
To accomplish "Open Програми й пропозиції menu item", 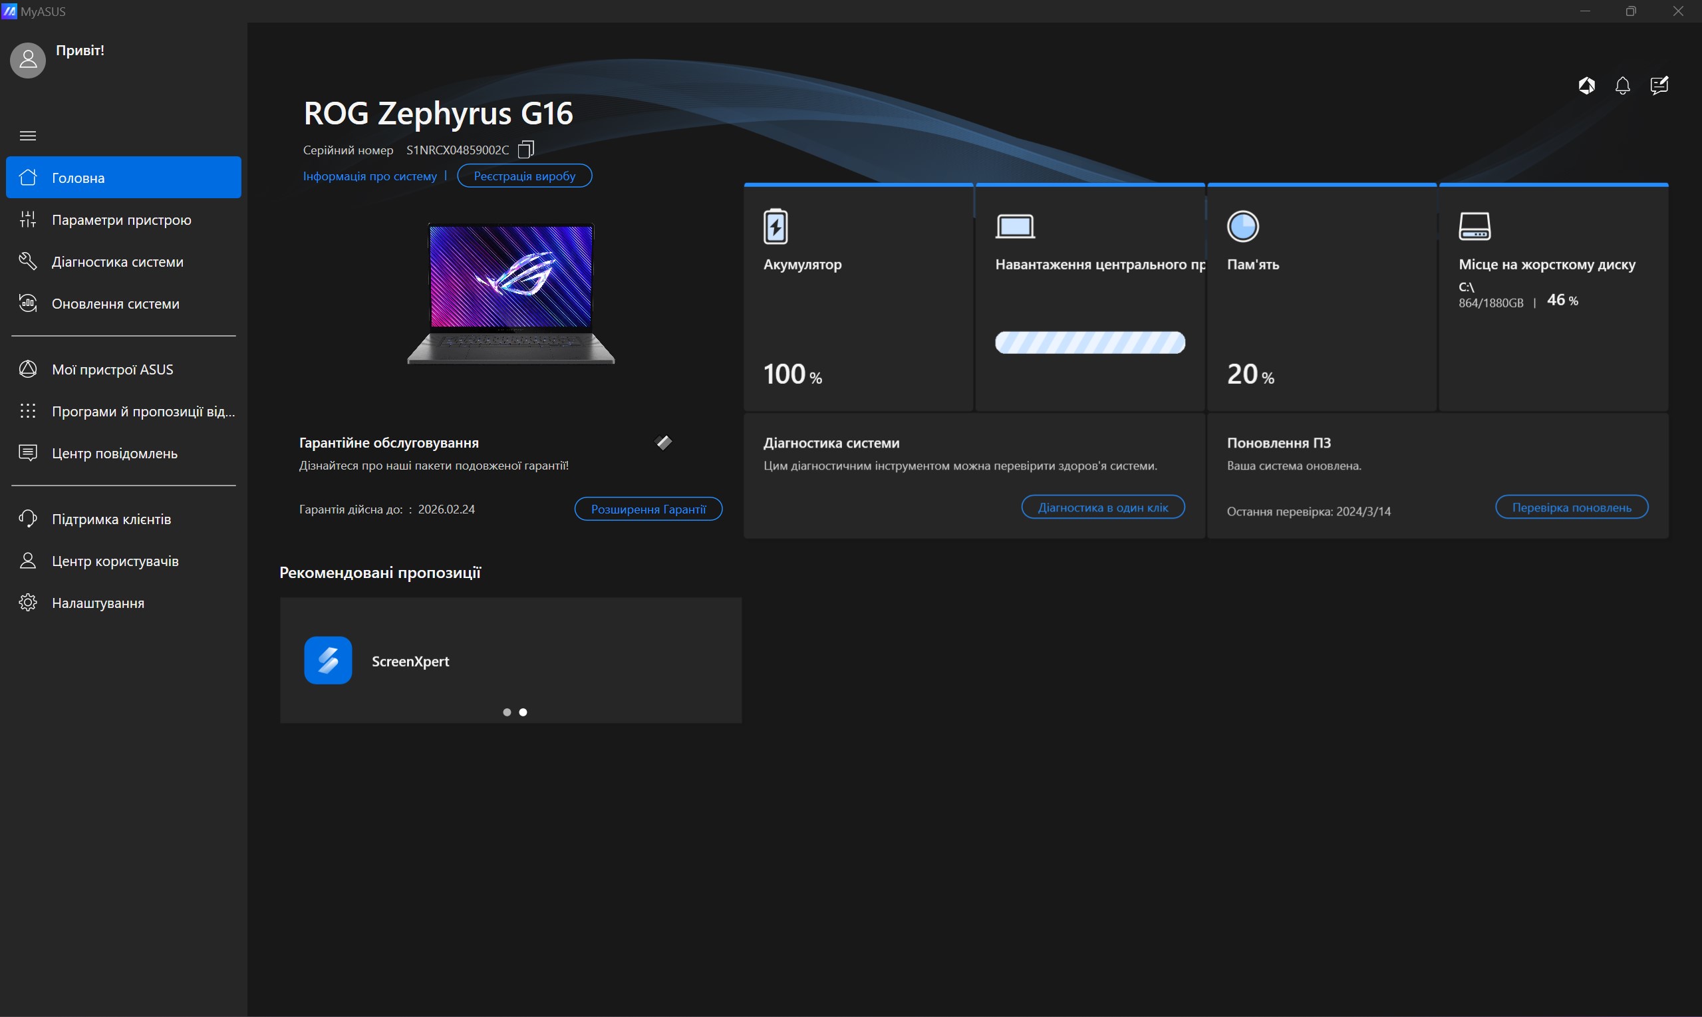I will [x=123, y=410].
